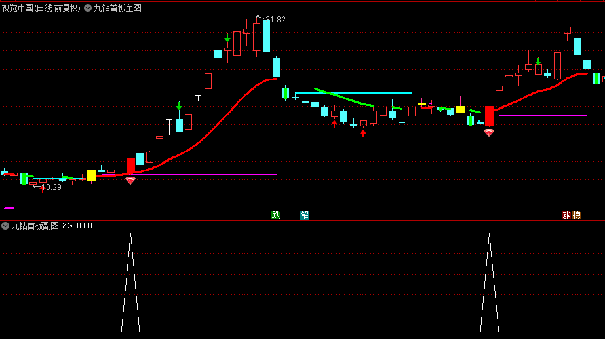Click the yellow candle in consolidation area
Image resolution: width=605 pixels, height=339 pixels.
[460, 109]
